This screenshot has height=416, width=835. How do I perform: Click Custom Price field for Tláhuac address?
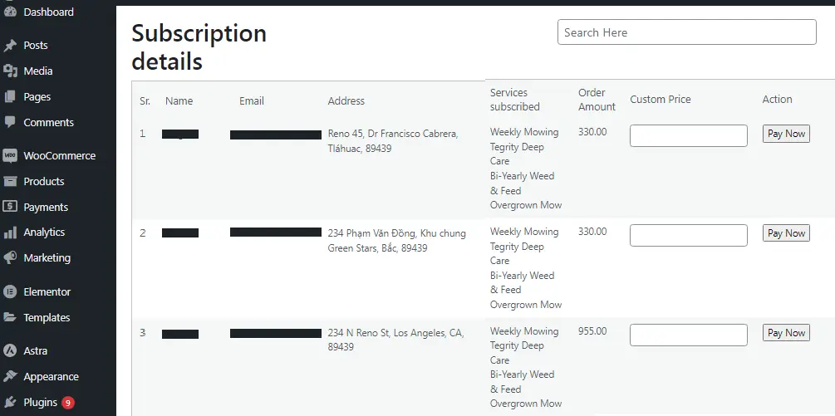[689, 135]
